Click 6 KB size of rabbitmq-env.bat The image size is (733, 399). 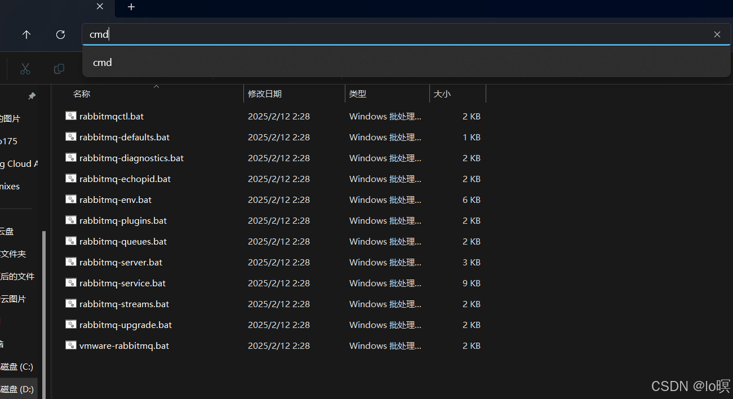click(x=472, y=200)
